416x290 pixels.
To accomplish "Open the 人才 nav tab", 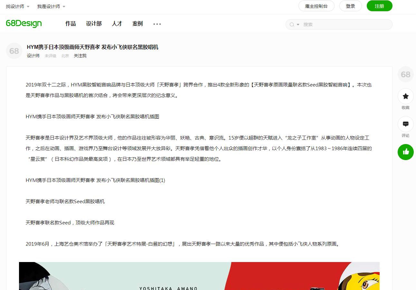I will click(x=117, y=23).
